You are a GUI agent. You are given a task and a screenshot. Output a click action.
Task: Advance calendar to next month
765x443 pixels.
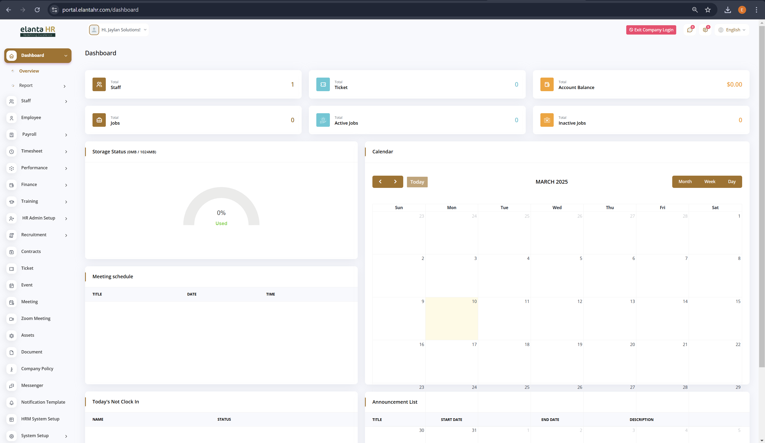tap(395, 182)
